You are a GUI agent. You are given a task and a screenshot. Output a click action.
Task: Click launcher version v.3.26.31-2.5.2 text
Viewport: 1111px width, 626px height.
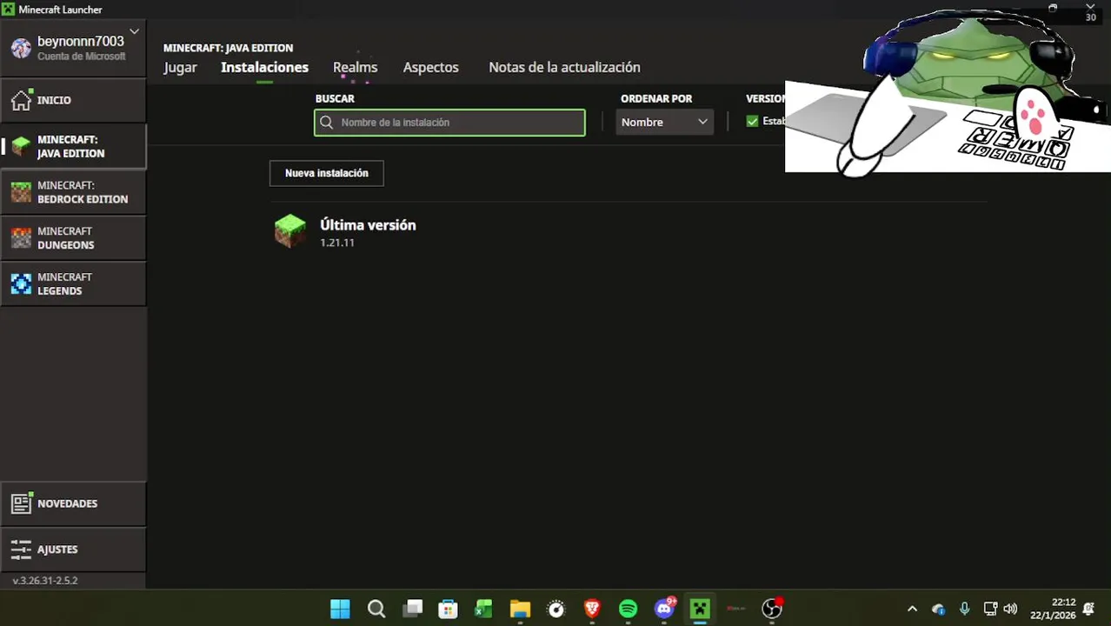coord(45,580)
